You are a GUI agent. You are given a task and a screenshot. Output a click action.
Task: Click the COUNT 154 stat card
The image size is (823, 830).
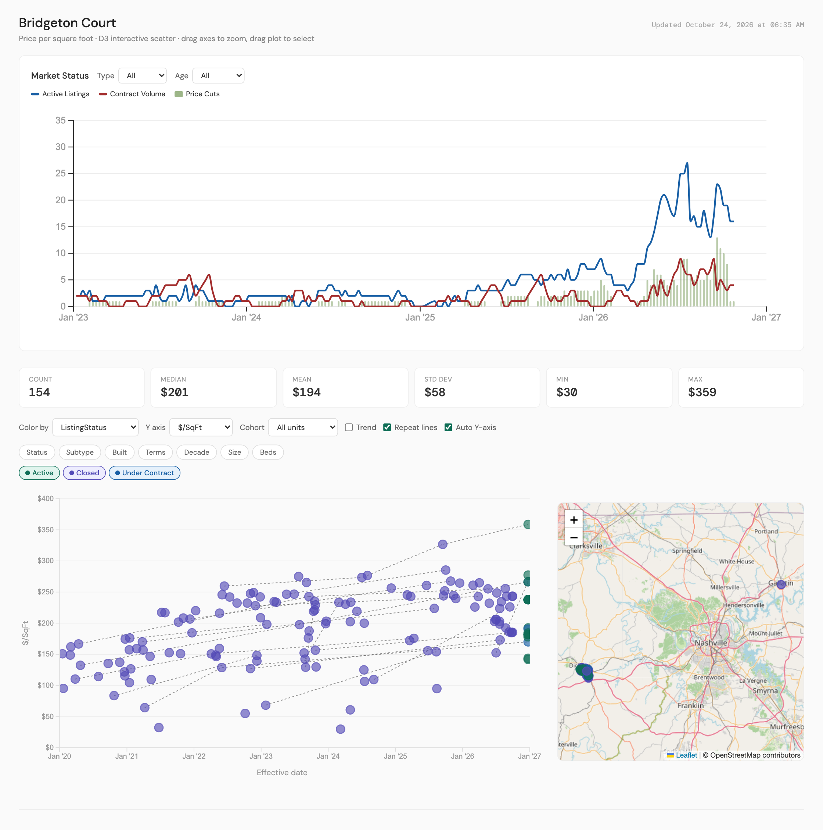(x=82, y=387)
